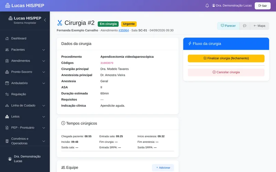Click anestesista name Dr. Amostra Vieira
This screenshot has height=172, width=276.
coord(113,75)
